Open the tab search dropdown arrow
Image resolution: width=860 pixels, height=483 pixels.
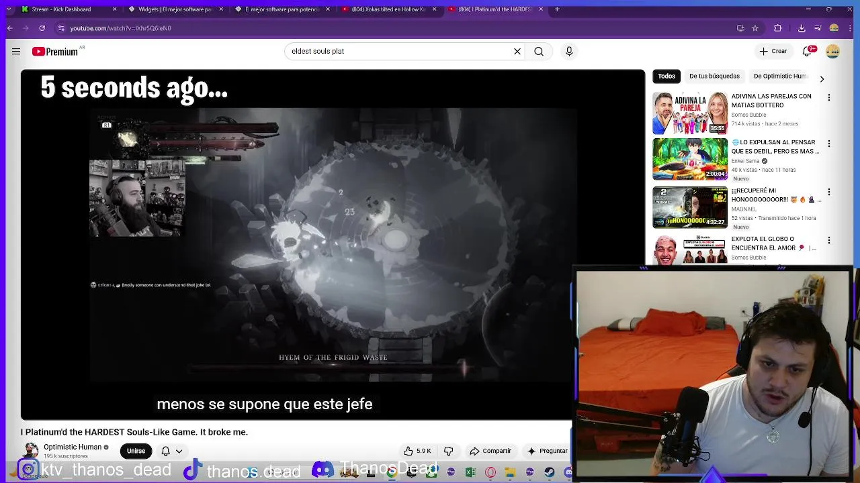[x=8, y=9]
